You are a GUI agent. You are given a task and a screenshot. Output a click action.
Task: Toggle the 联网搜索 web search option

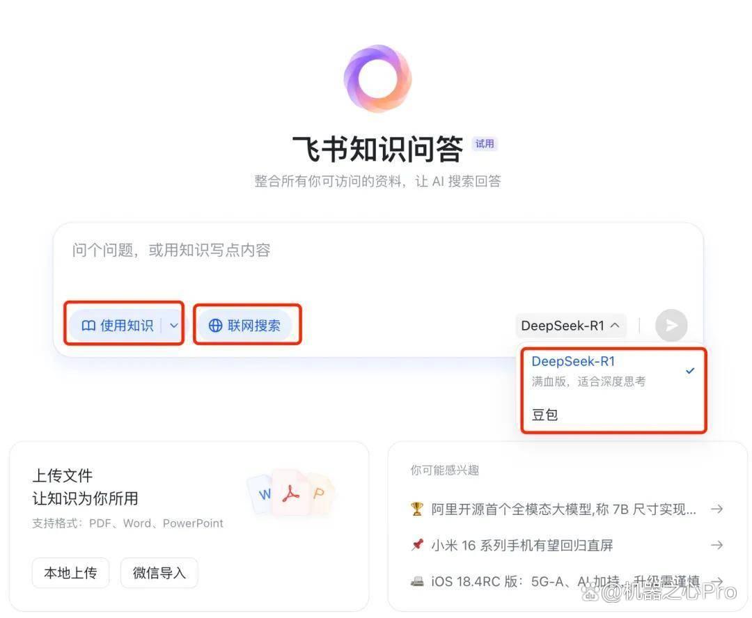point(245,326)
